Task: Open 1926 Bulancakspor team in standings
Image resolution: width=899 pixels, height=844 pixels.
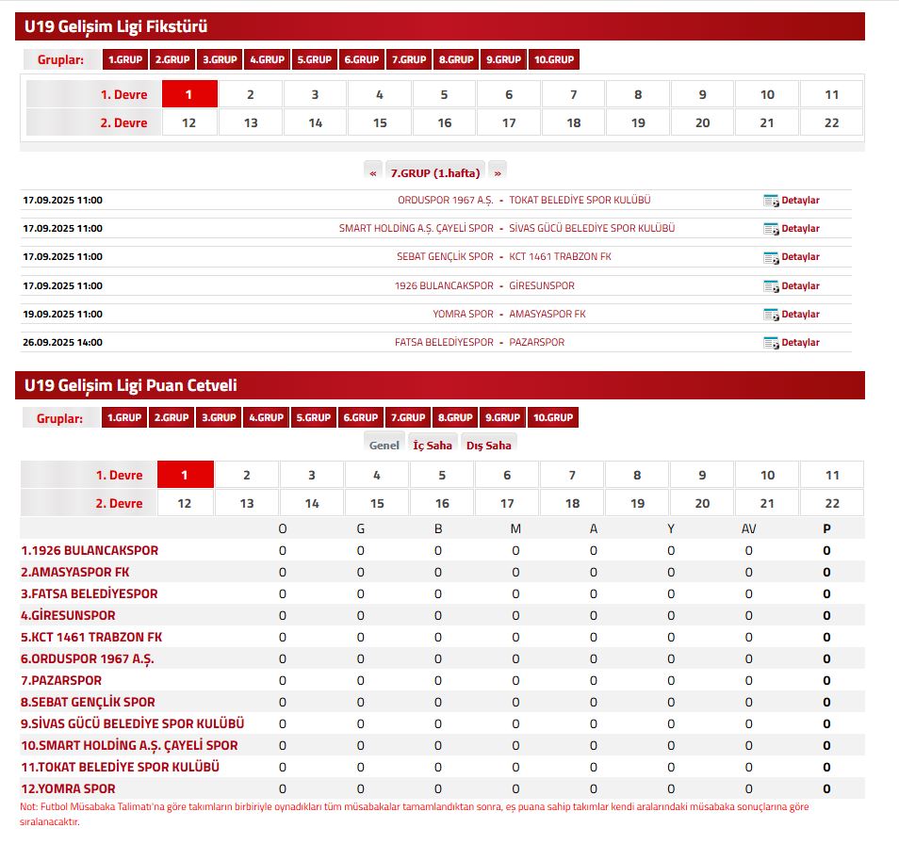Action: pos(90,550)
